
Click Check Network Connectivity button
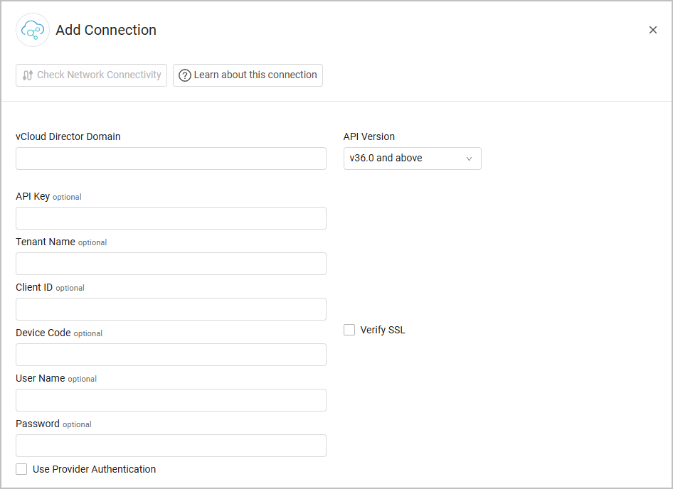92,75
